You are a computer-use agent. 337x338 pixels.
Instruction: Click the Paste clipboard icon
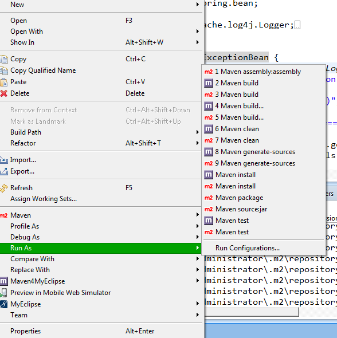tap(4, 82)
